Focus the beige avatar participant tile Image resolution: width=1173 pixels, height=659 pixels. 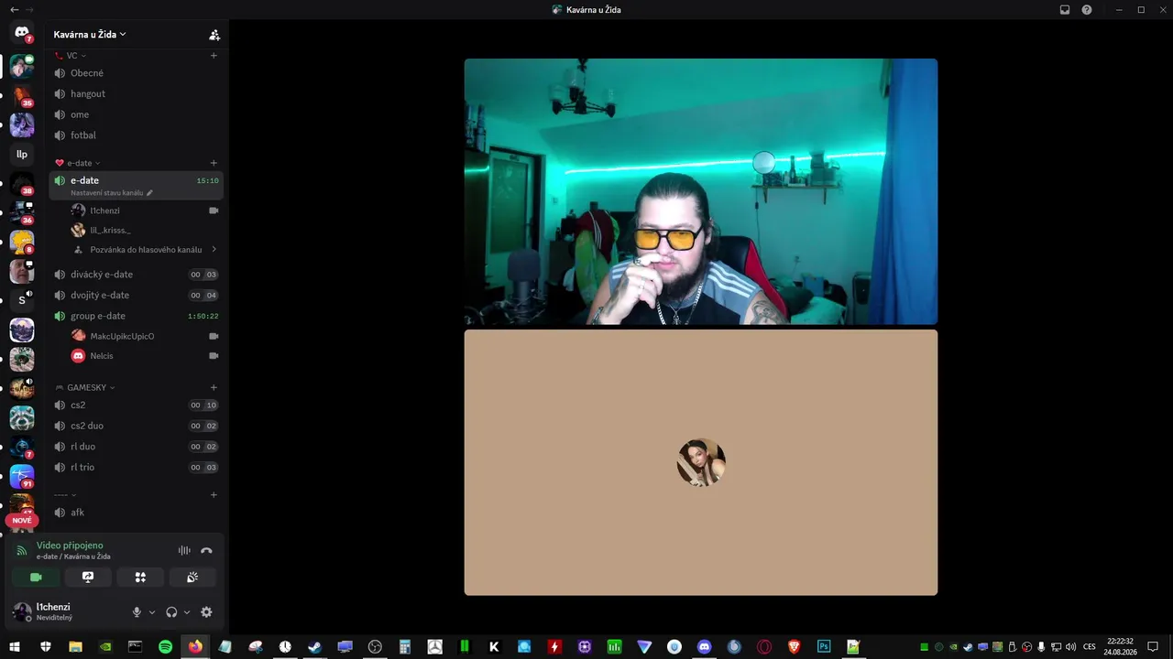701,462
